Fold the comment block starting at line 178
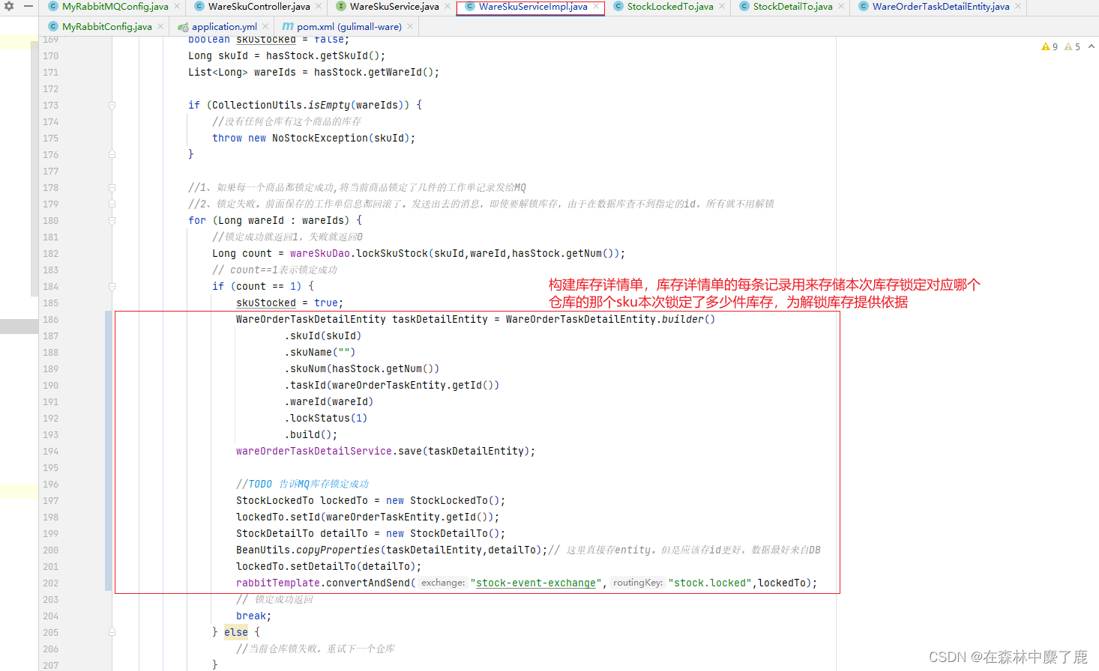 tap(112, 188)
